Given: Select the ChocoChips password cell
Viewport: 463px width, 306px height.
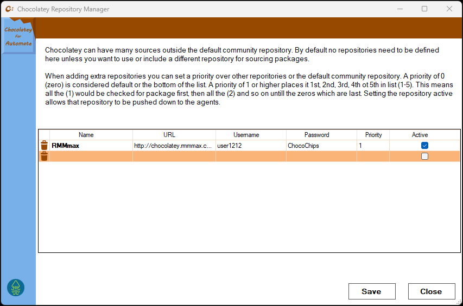Looking at the screenshot, I should click(x=321, y=146).
